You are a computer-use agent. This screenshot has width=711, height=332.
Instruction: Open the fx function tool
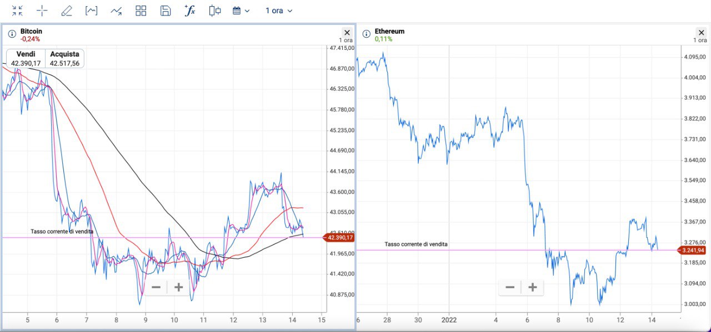click(x=189, y=11)
